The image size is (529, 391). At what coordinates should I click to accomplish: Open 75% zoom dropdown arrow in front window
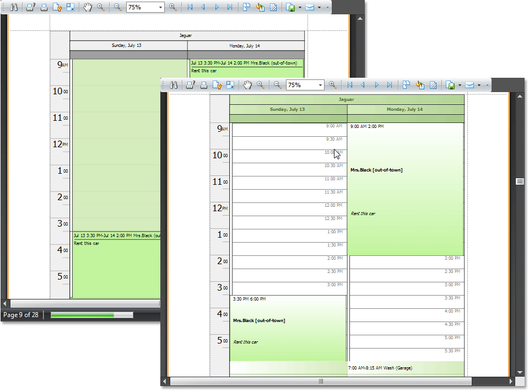tap(320, 85)
